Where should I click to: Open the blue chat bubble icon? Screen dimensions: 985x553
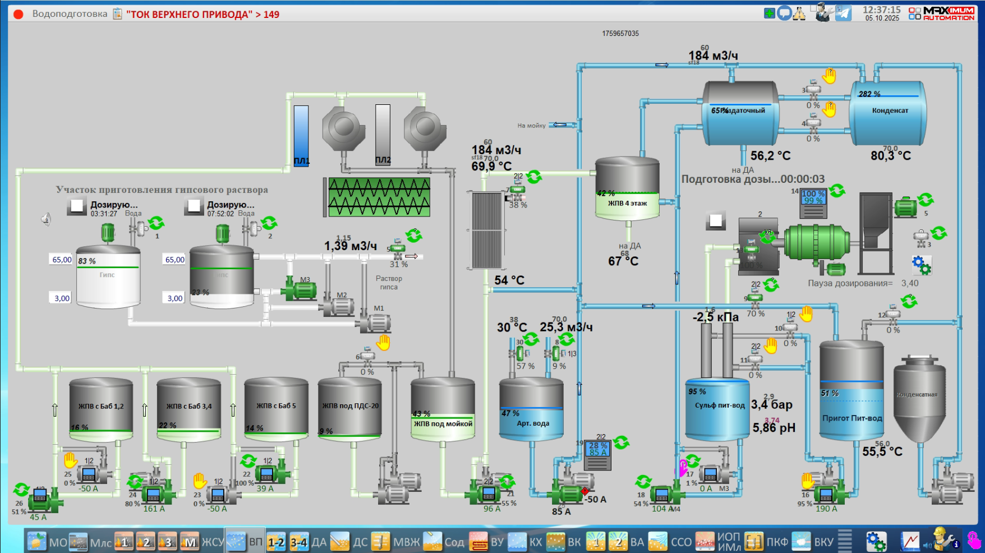(784, 13)
